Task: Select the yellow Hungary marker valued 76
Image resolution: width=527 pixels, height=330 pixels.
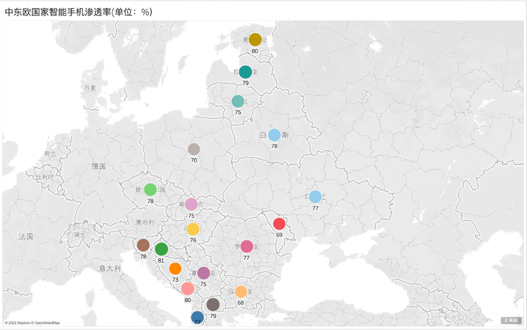Action: click(193, 229)
